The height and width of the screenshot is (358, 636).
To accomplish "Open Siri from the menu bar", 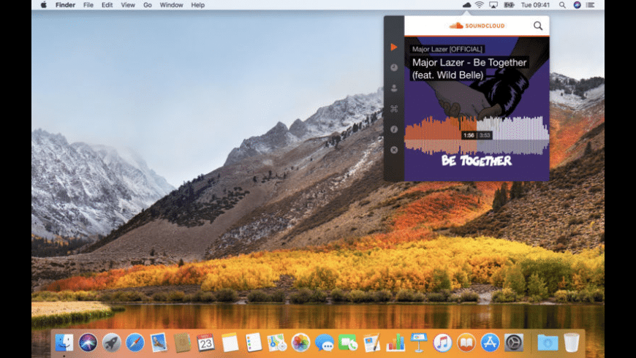I will point(577,5).
